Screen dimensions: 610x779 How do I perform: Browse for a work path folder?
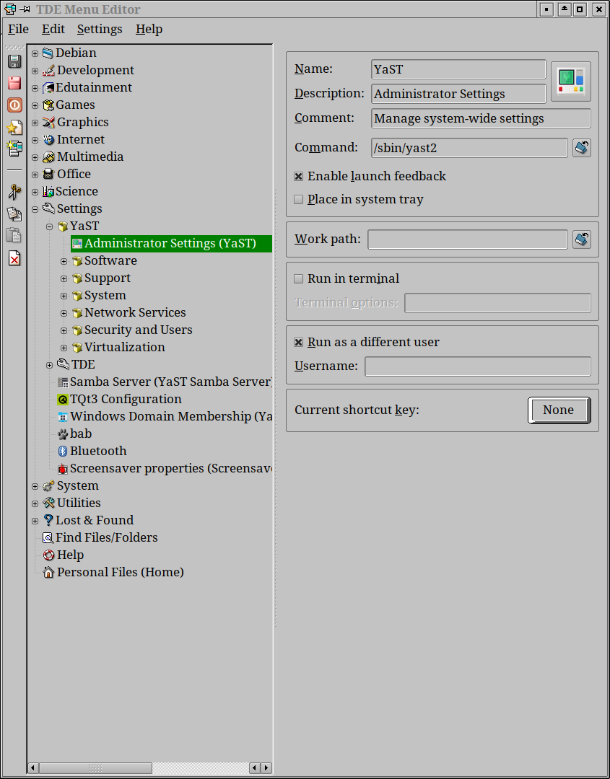pos(582,239)
